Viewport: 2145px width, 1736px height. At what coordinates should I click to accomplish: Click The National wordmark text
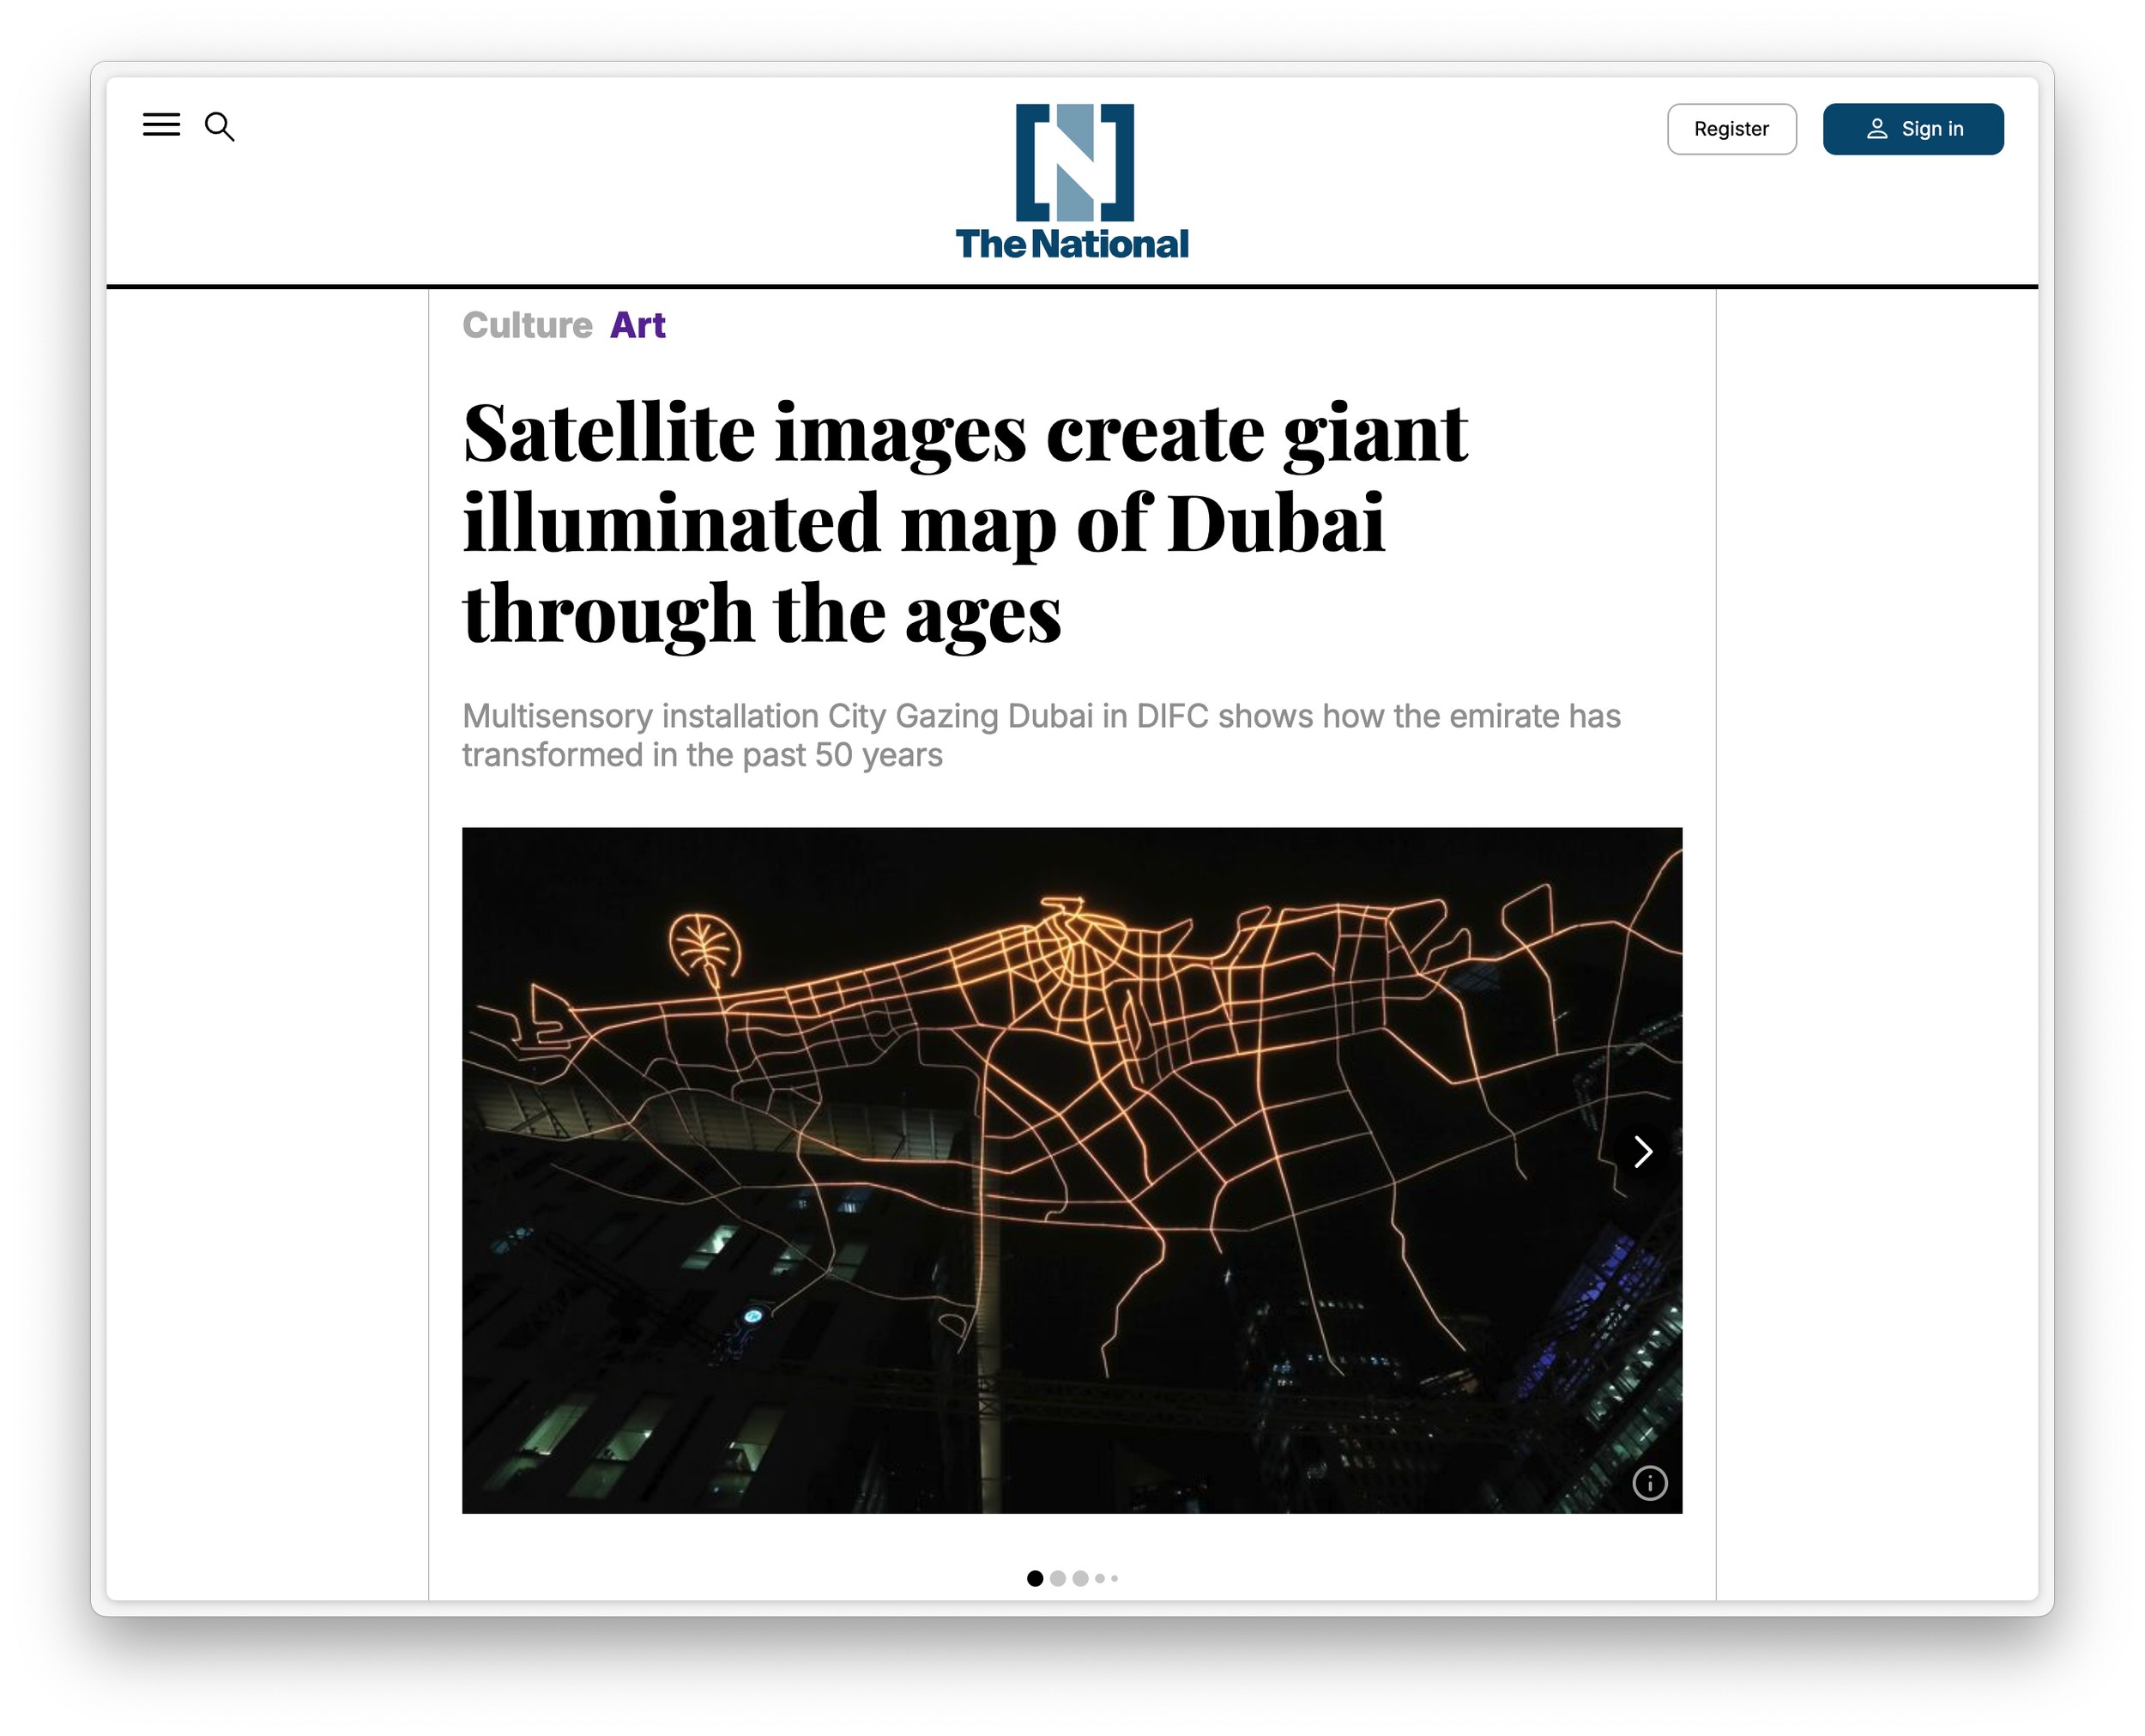[1072, 244]
